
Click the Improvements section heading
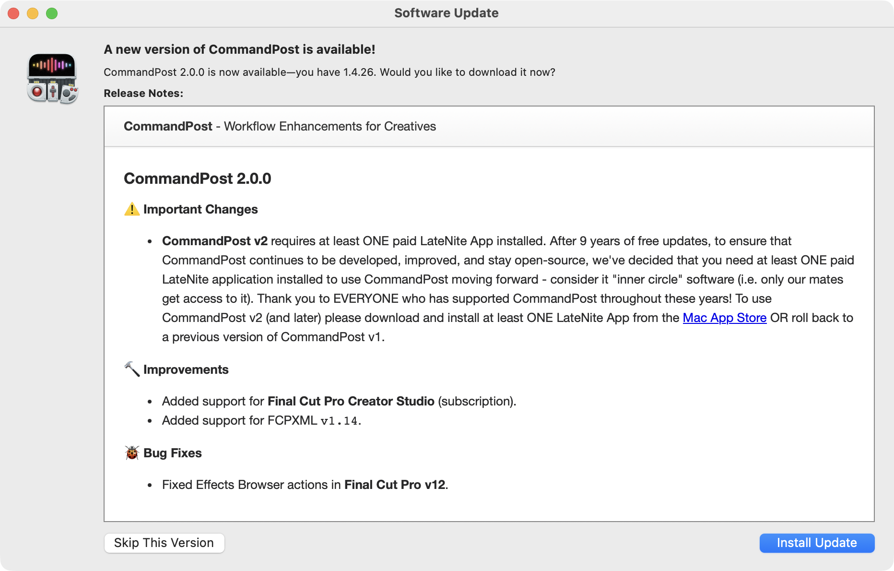tap(186, 369)
